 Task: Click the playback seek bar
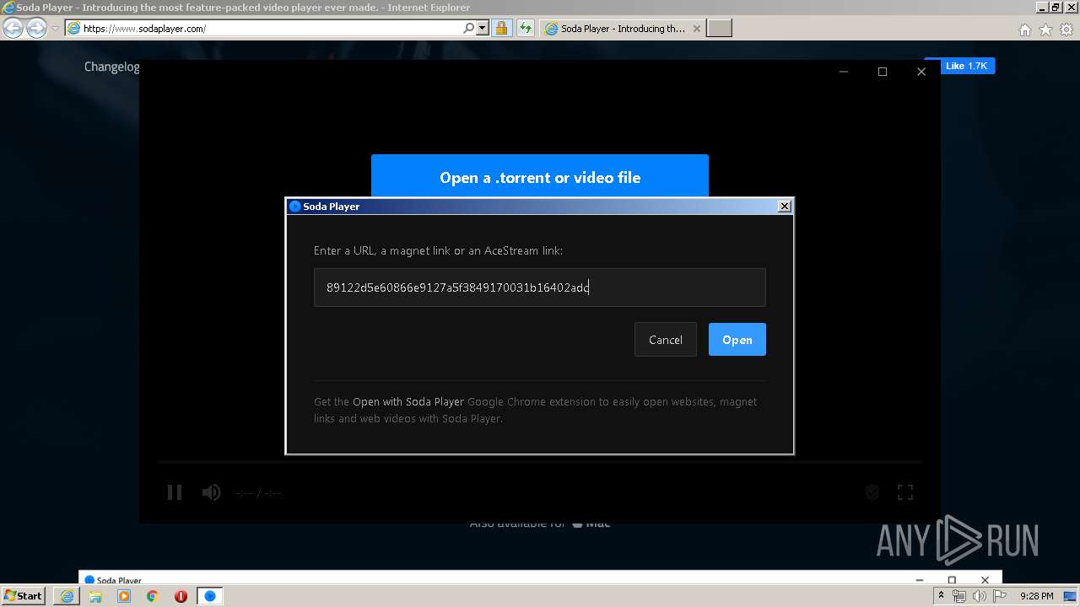(540, 462)
